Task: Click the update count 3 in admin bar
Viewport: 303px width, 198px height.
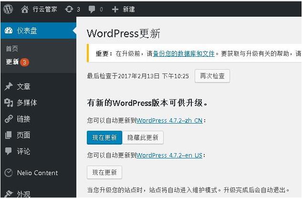Action: (x=78, y=9)
